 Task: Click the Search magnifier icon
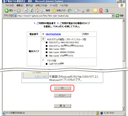[43, 11]
